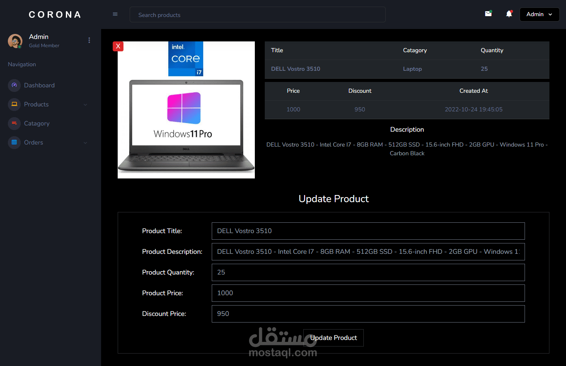
Task: Click the 'Discount' column header
Action: coord(360,91)
